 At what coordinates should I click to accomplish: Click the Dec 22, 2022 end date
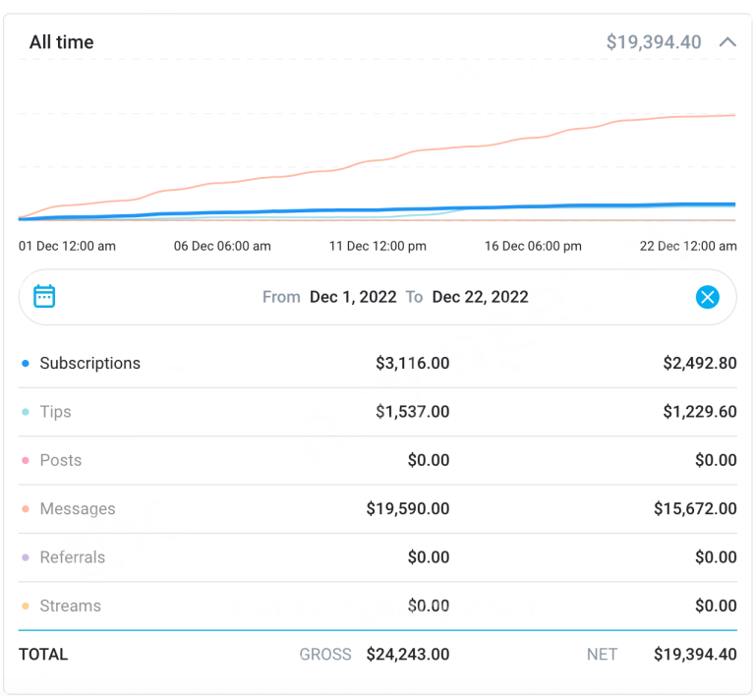pyautogui.click(x=480, y=297)
